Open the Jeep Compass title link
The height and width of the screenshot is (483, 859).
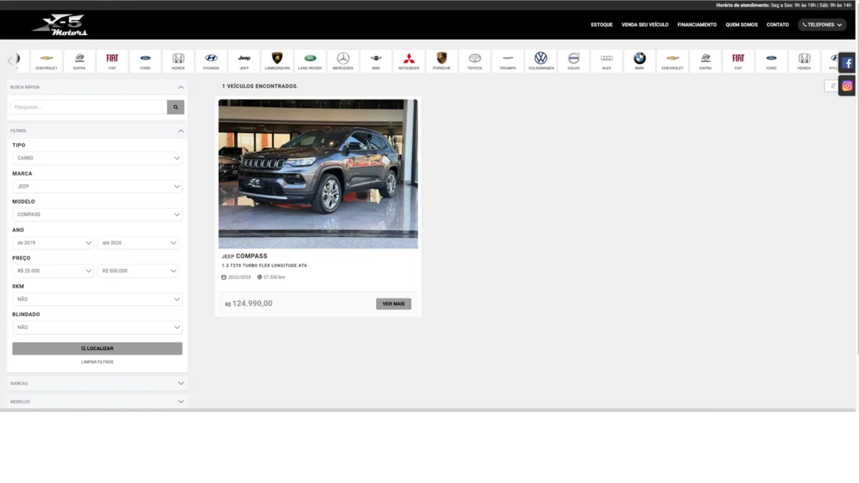coord(244,256)
